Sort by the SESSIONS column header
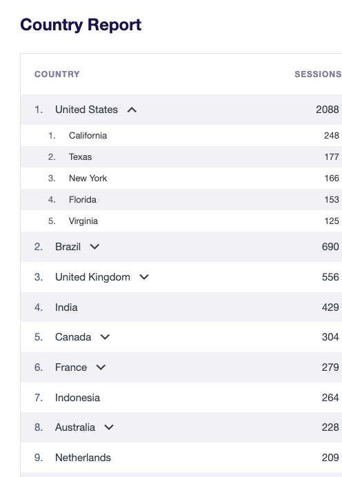The height and width of the screenshot is (477, 342). pyautogui.click(x=318, y=74)
